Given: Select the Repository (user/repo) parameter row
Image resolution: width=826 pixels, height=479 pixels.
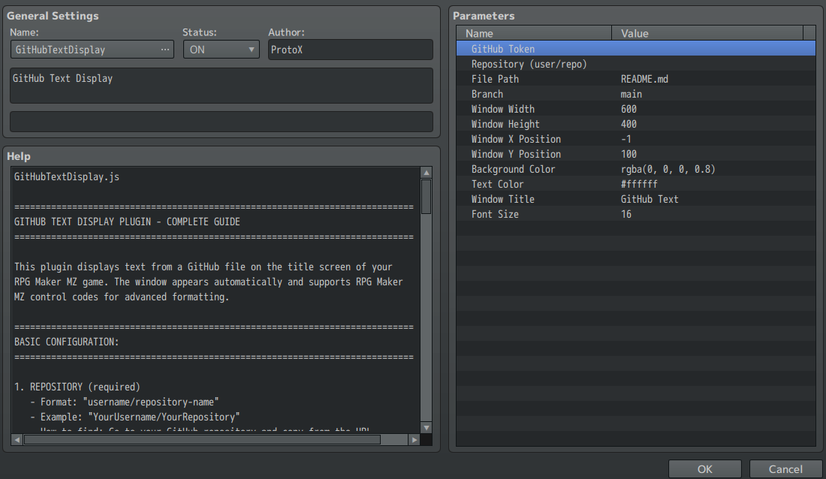Looking at the screenshot, I should click(636, 64).
